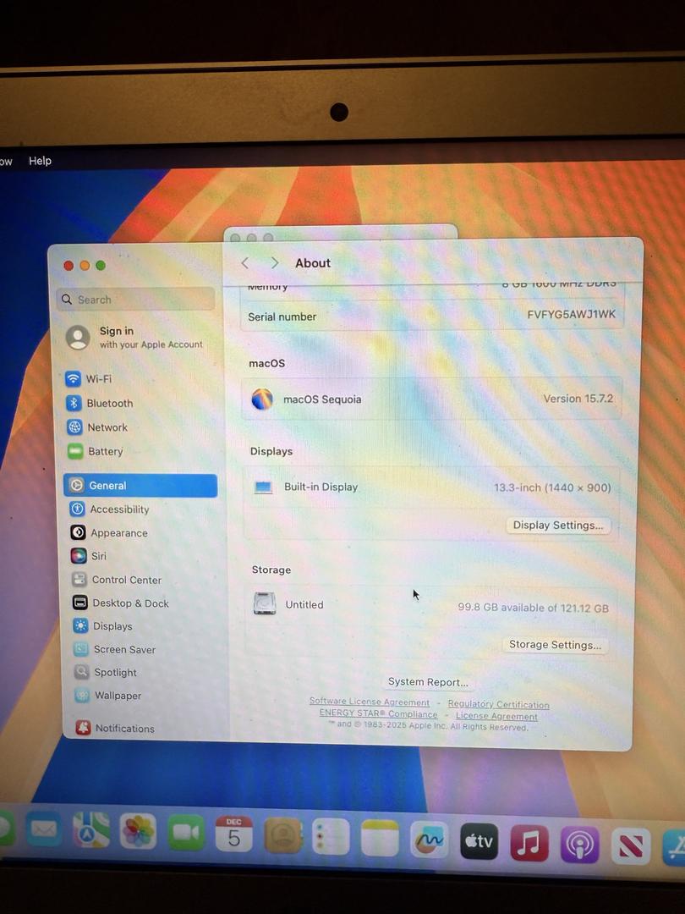Open the Help menu
This screenshot has height=914, width=685.
(40, 161)
